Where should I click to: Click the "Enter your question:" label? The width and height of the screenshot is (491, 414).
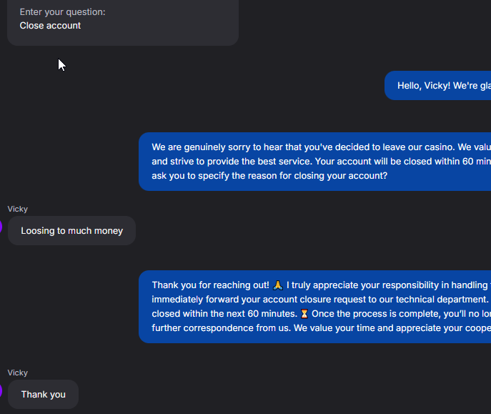pos(62,12)
